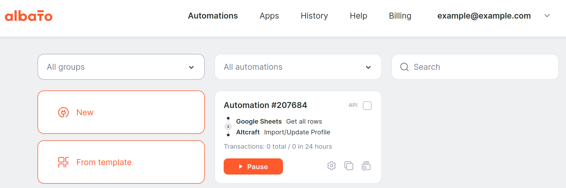The width and height of the screenshot is (566, 188).
Task: Click 'Import/Update Profile' action text
Action: pyautogui.click(x=297, y=132)
